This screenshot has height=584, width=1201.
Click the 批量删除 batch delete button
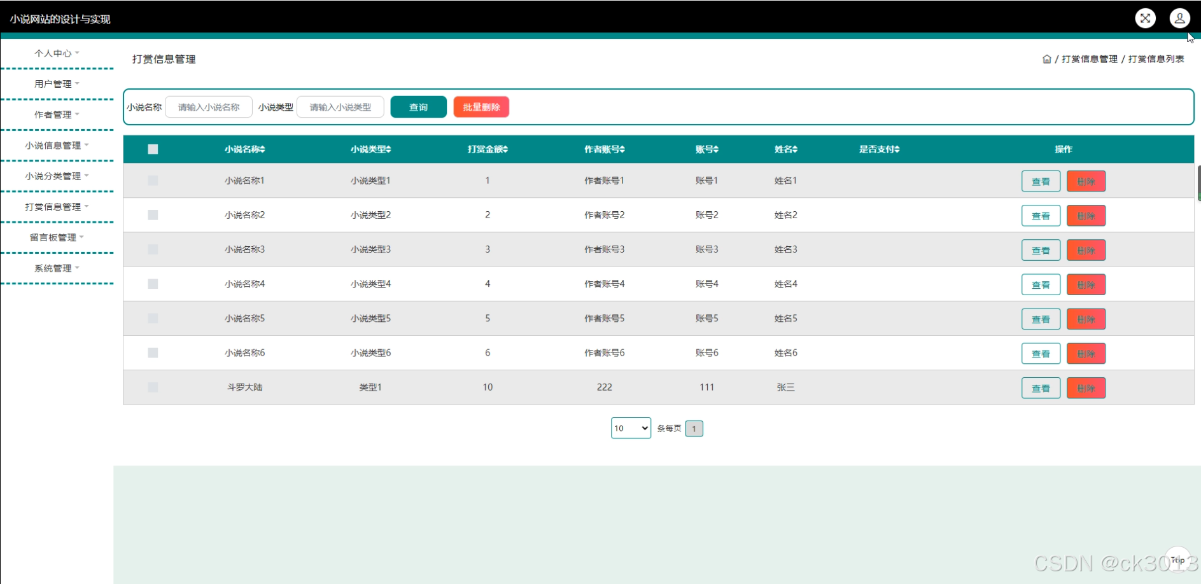click(481, 107)
